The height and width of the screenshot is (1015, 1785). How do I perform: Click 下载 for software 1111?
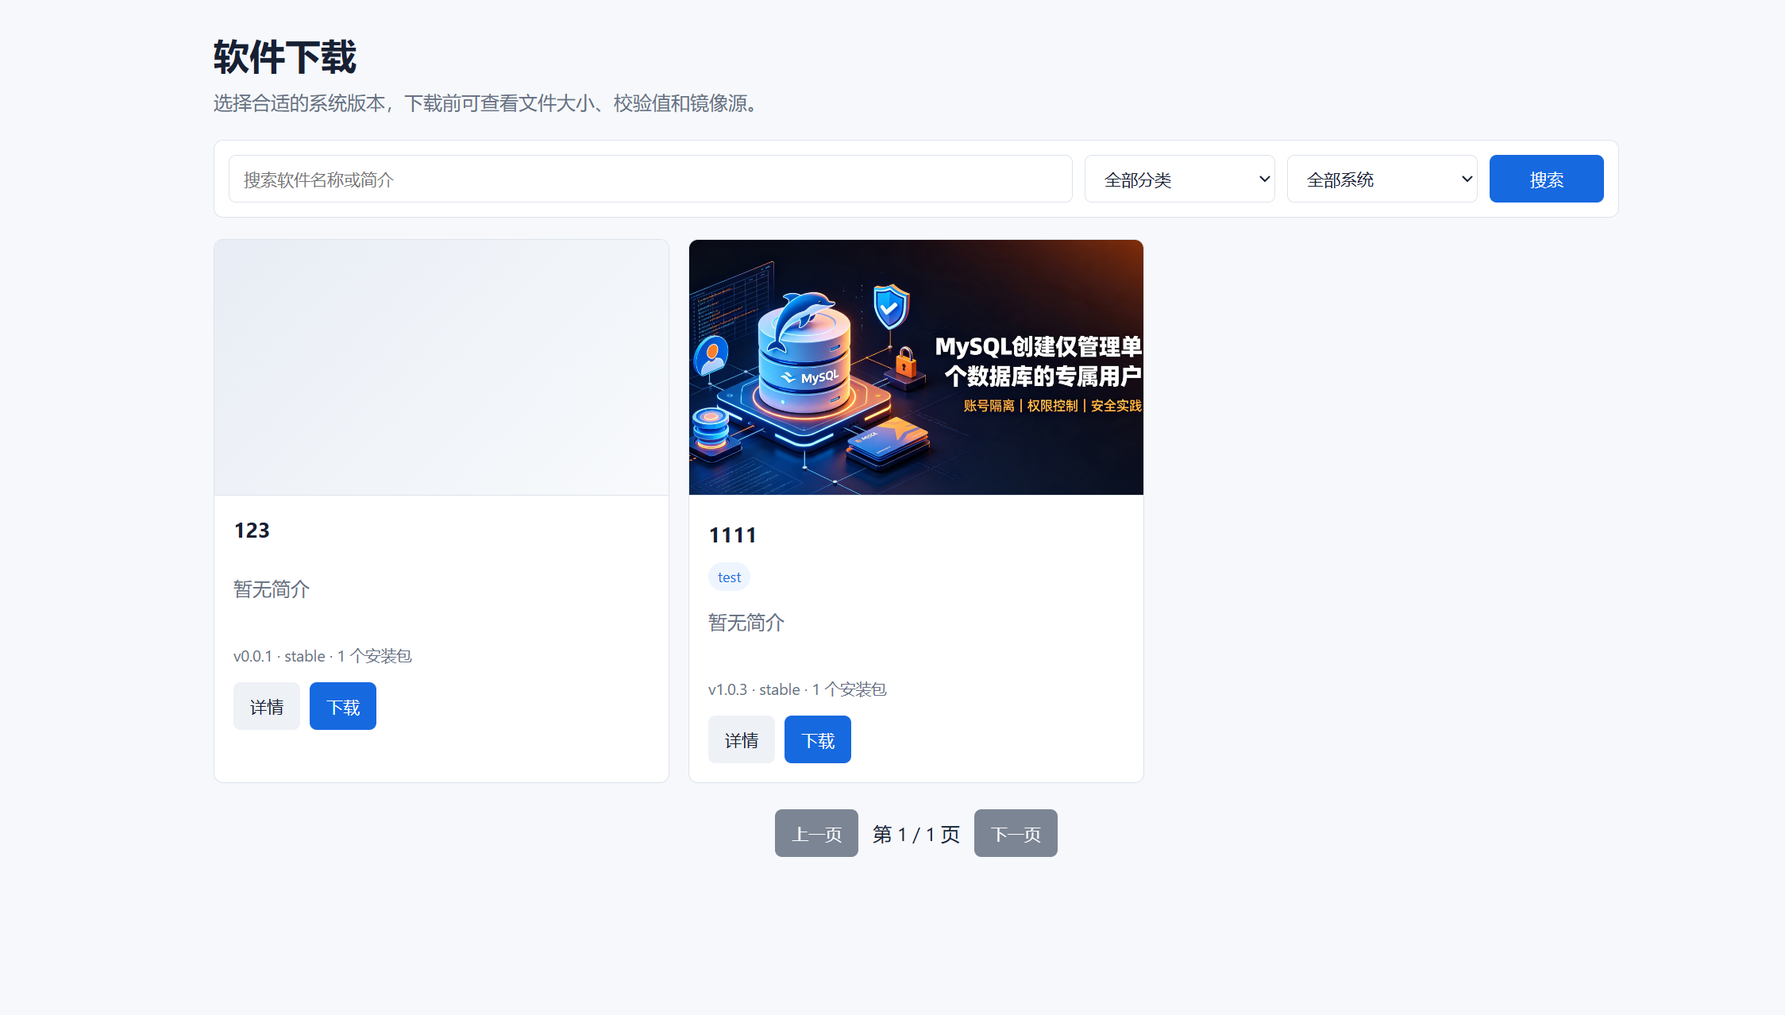coord(818,739)
